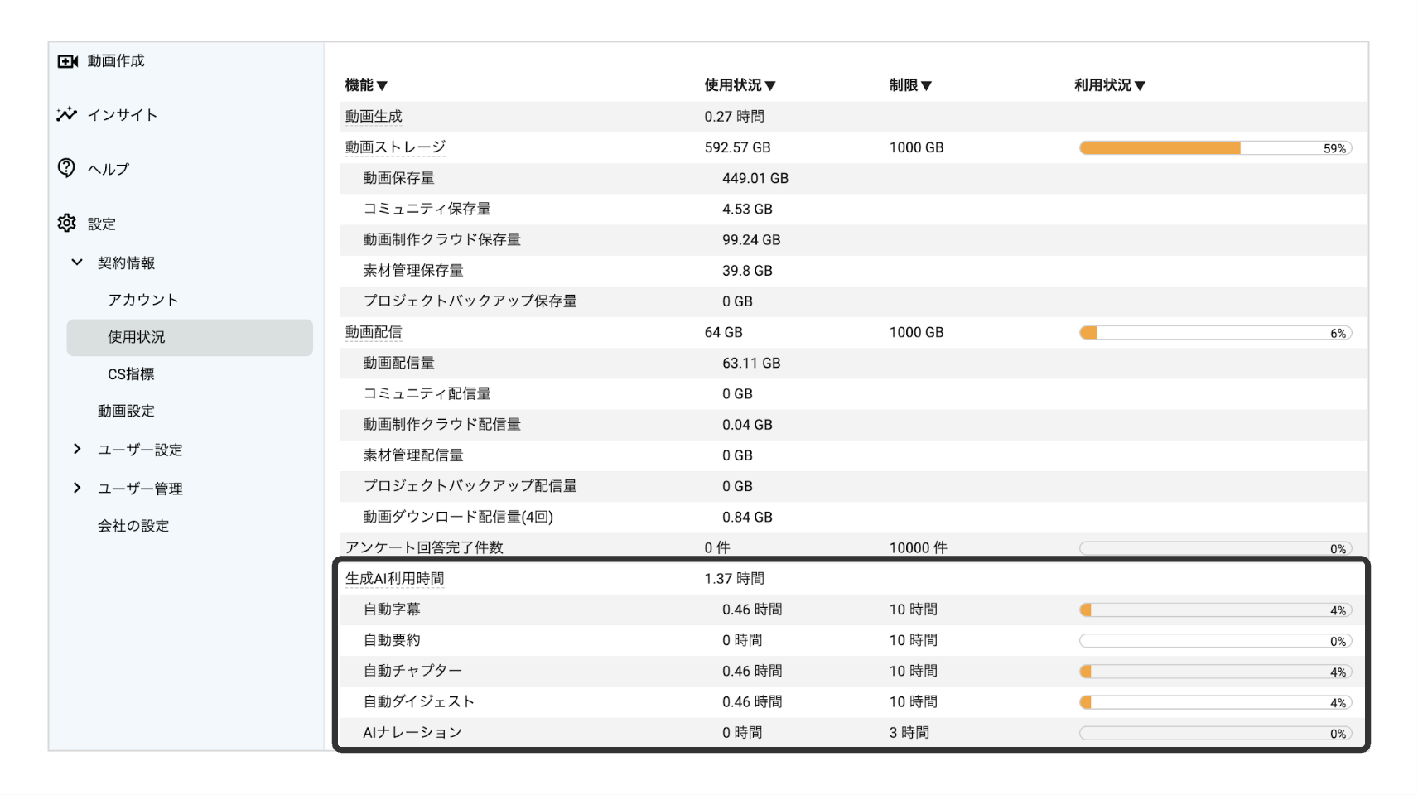
Task: Click the 生成AI利用時間 link
Action: click(394, 578)
